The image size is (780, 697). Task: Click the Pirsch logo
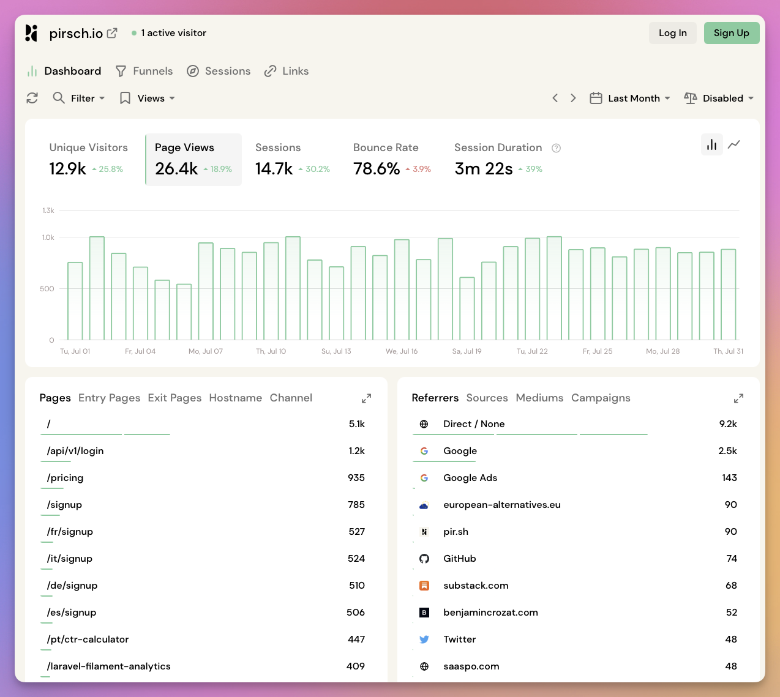coord(31,33)
